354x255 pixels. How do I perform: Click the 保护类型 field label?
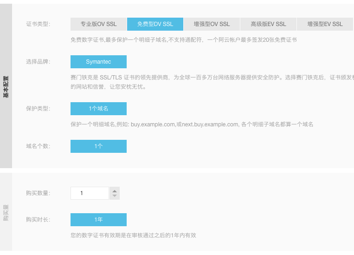[x=38, y=109]
